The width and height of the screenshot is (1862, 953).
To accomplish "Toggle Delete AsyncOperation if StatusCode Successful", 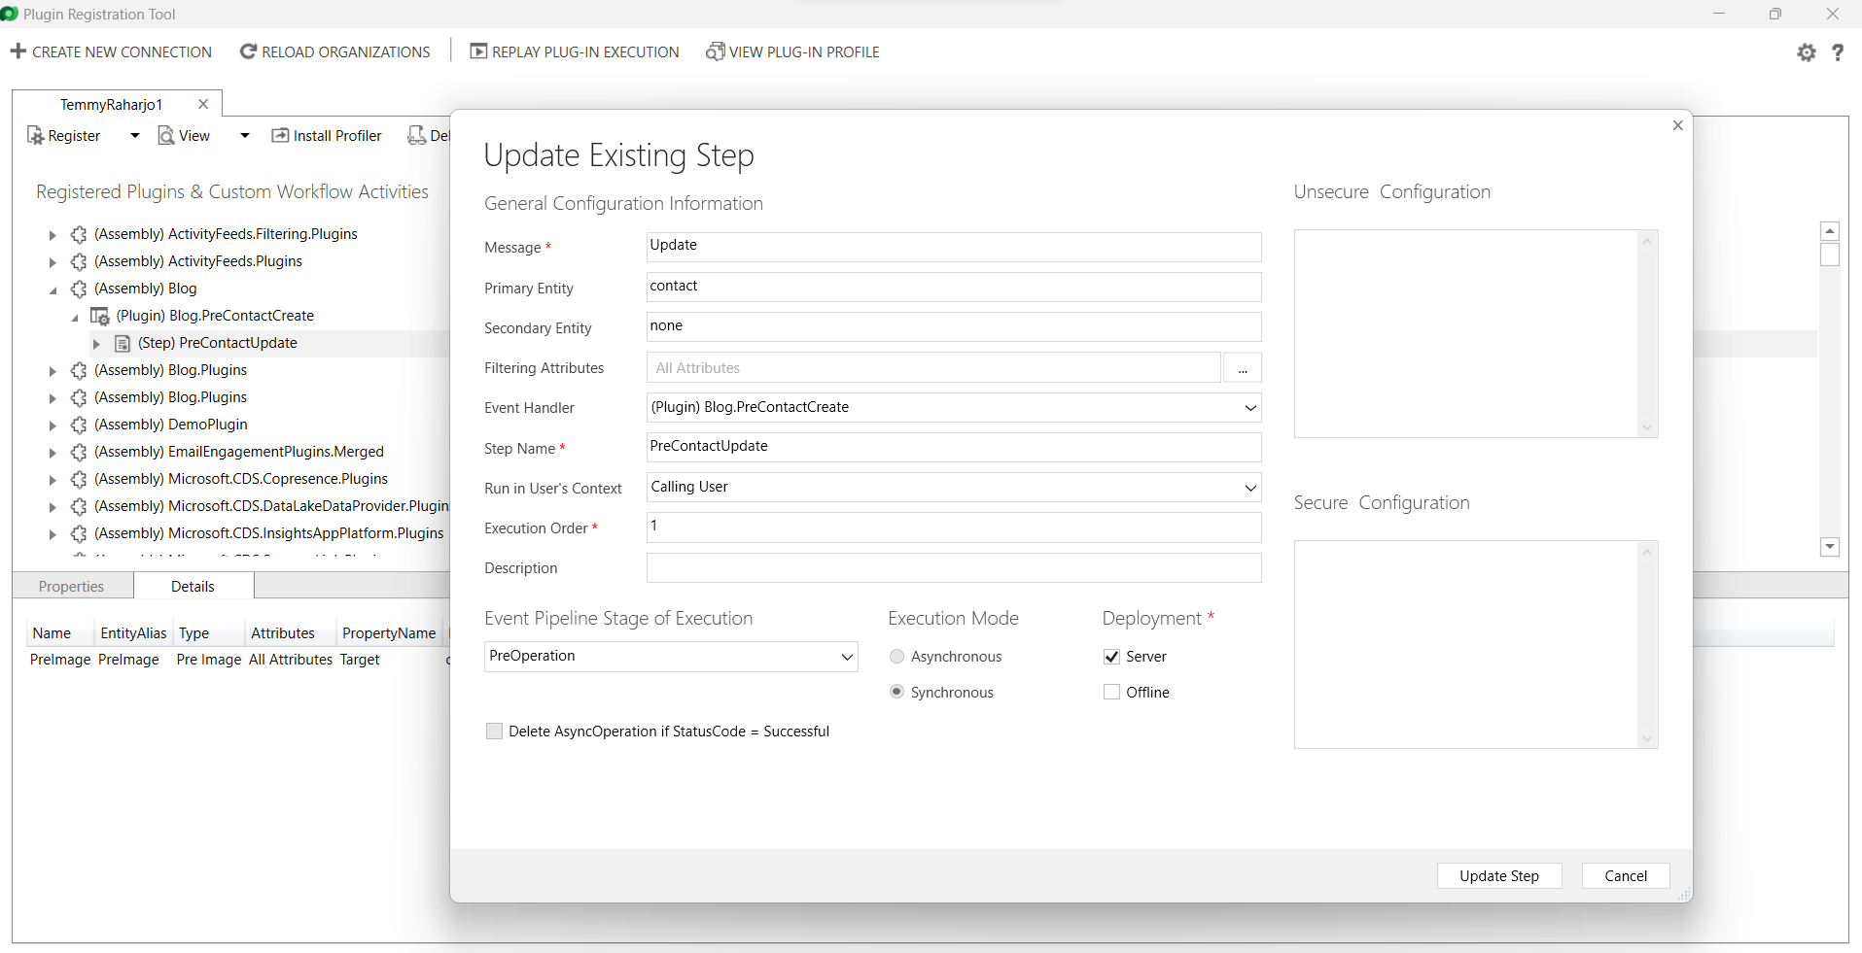I will coord(494,732).
